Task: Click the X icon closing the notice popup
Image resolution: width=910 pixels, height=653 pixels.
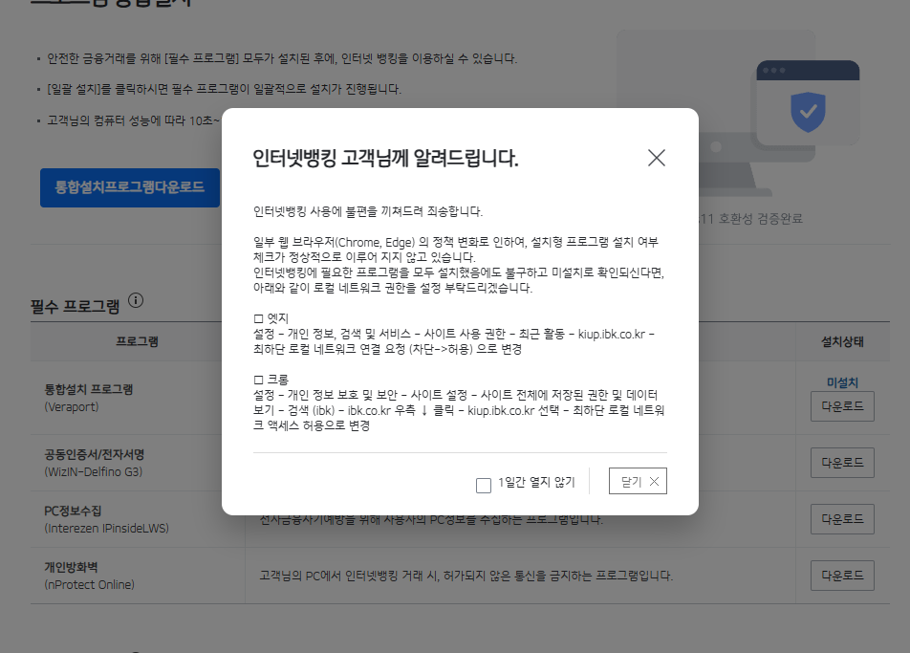Action: point(656,159)
